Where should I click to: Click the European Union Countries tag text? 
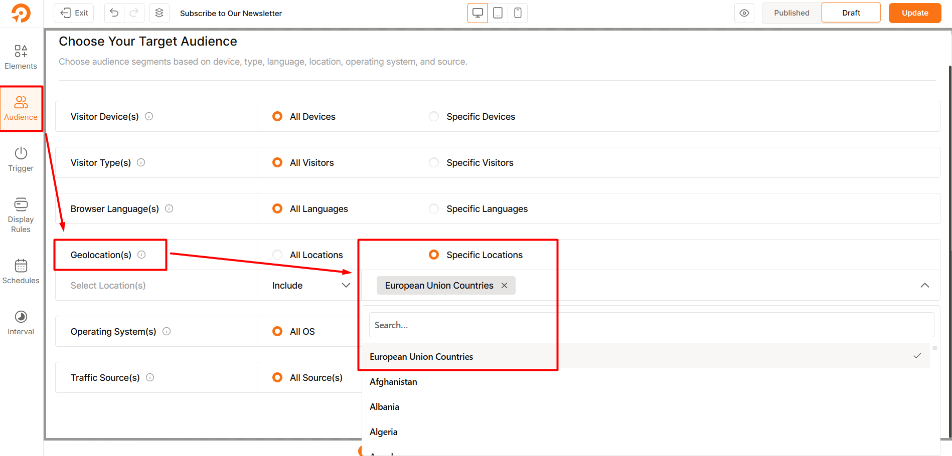pyautogui.click(x=439, y=285)
